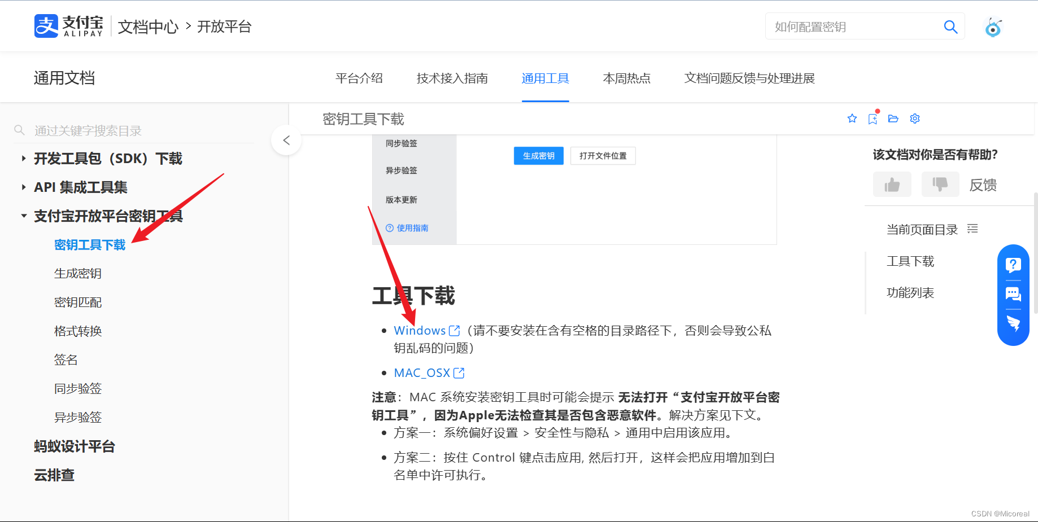Screen dimensions: 1038x522
Task: Open 同步验签 in the sidebar
Action: [78, 389]
